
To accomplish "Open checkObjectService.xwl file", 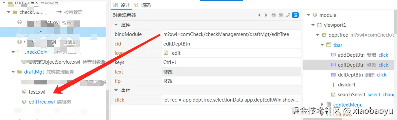I will [54, 62].
